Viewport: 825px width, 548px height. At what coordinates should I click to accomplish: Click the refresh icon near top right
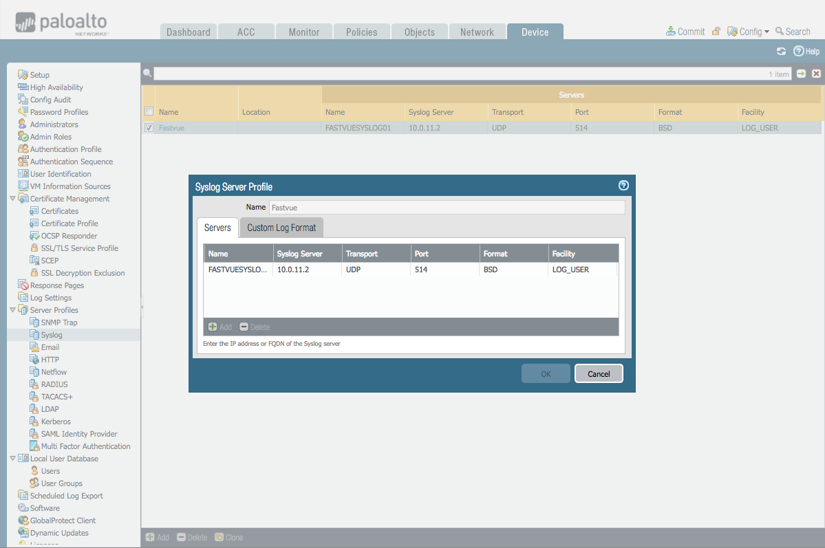781,51
